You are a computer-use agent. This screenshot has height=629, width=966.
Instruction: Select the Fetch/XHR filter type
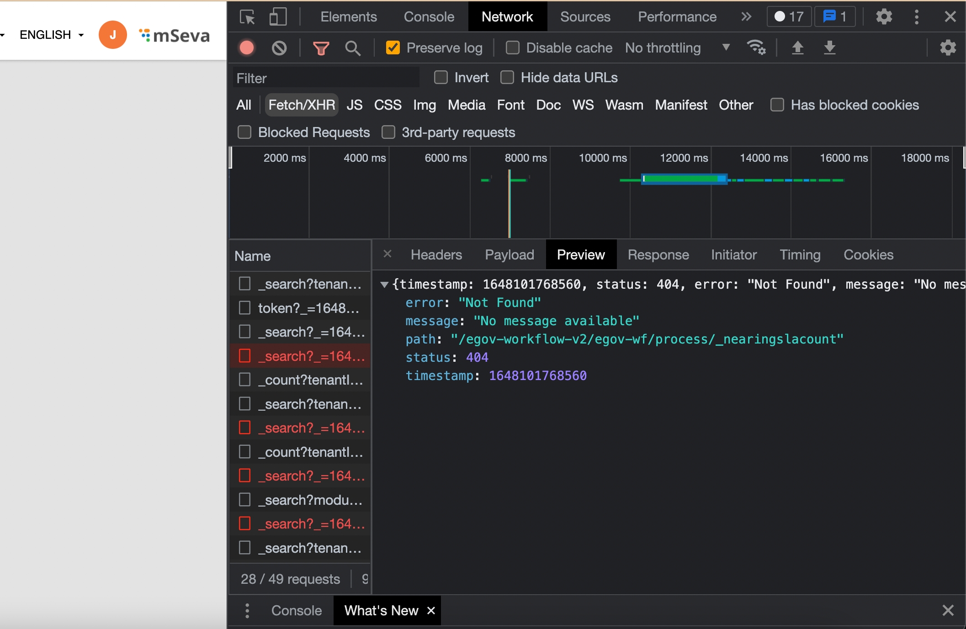tap(302, 105)
